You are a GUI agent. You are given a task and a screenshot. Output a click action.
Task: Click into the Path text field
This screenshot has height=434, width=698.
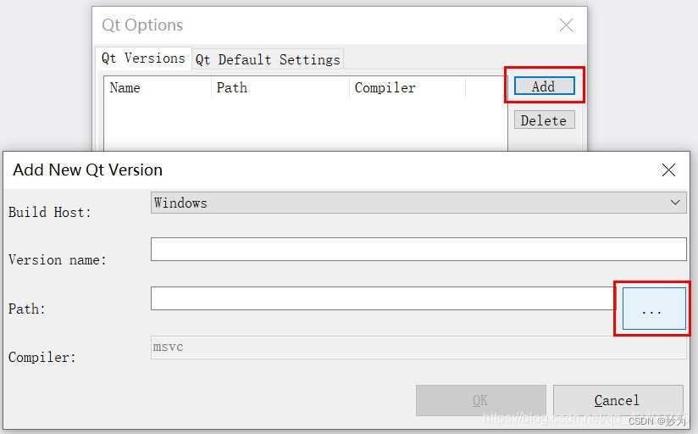[381, 298]
